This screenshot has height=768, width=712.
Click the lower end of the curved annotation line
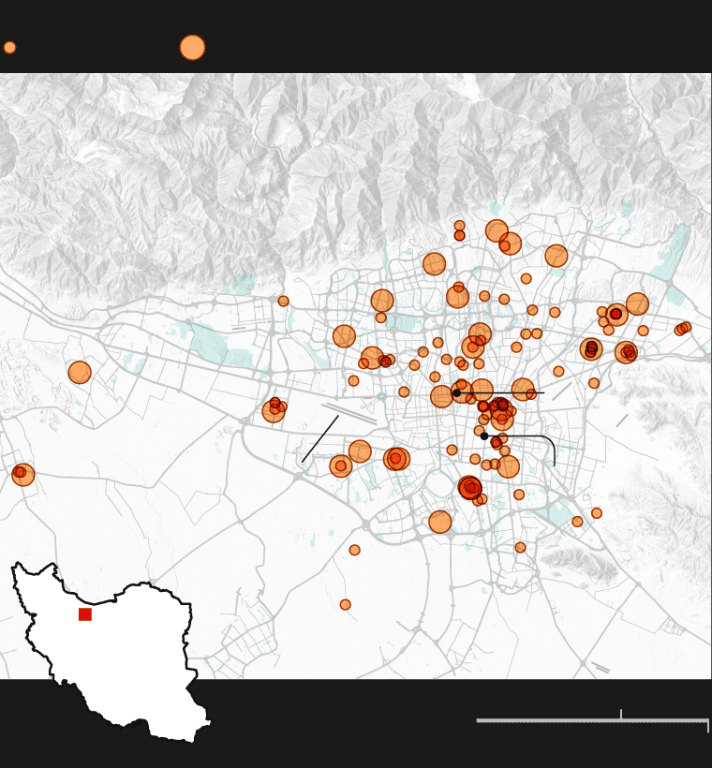pos(555,465)
